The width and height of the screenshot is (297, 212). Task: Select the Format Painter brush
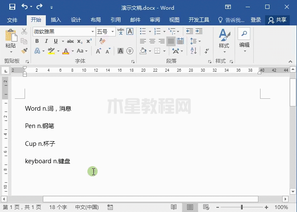pos(24,50)
